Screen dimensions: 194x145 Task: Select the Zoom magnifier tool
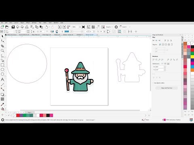point(2,51)
